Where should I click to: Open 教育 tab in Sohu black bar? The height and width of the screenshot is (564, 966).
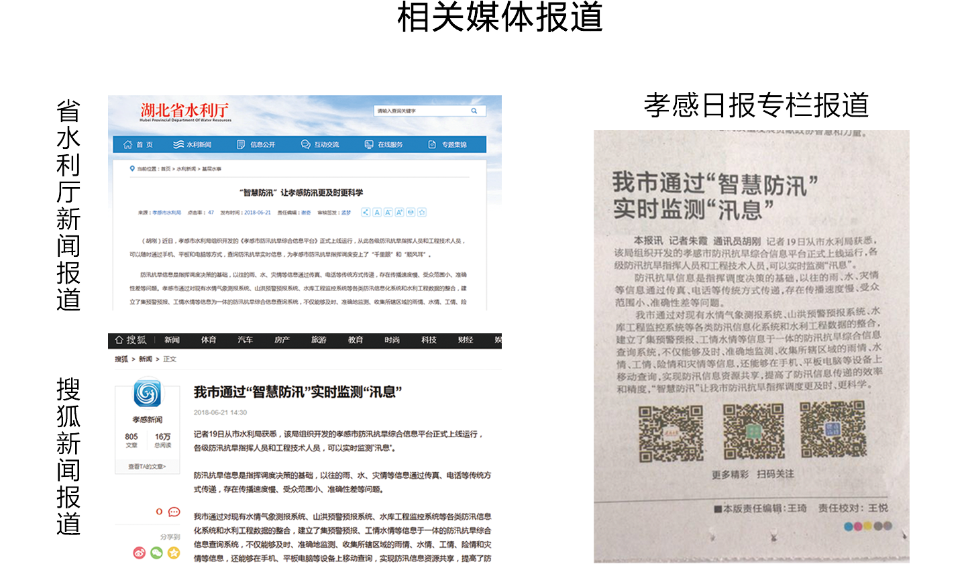(356, 340)
